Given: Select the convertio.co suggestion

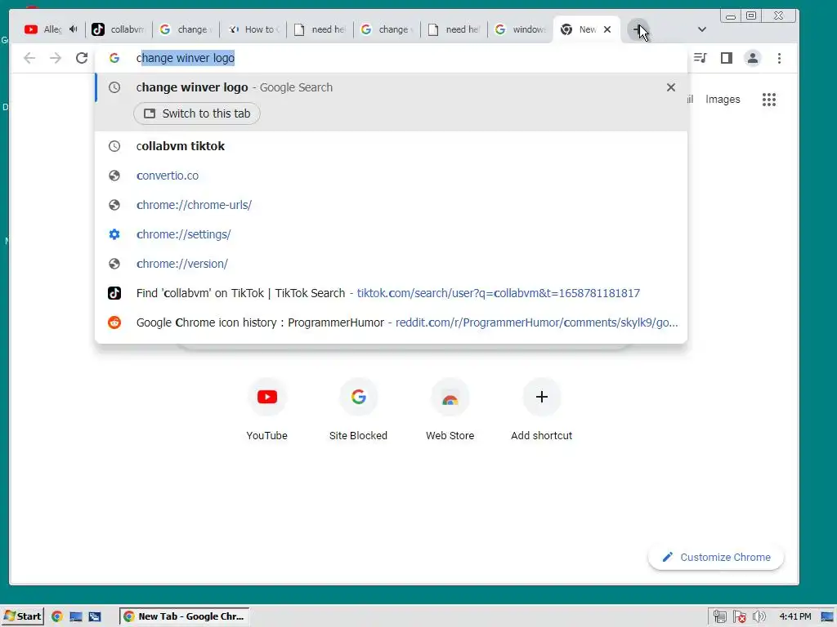Looking at the screenshot, I should (391, 176).
